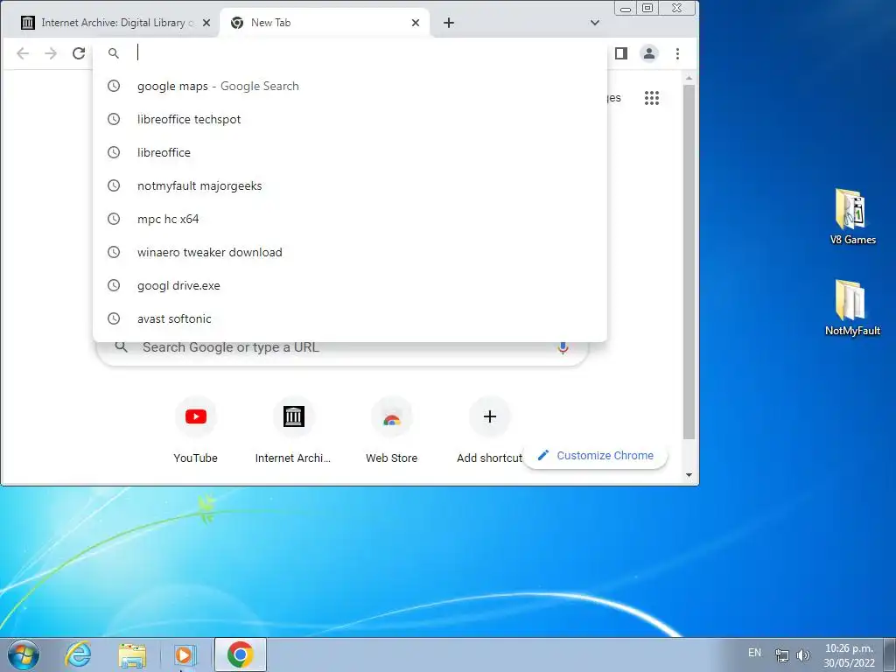Screen dimensions: 896x672
Task: Open Chrome's three-dot menu
Action: (678, 53)
